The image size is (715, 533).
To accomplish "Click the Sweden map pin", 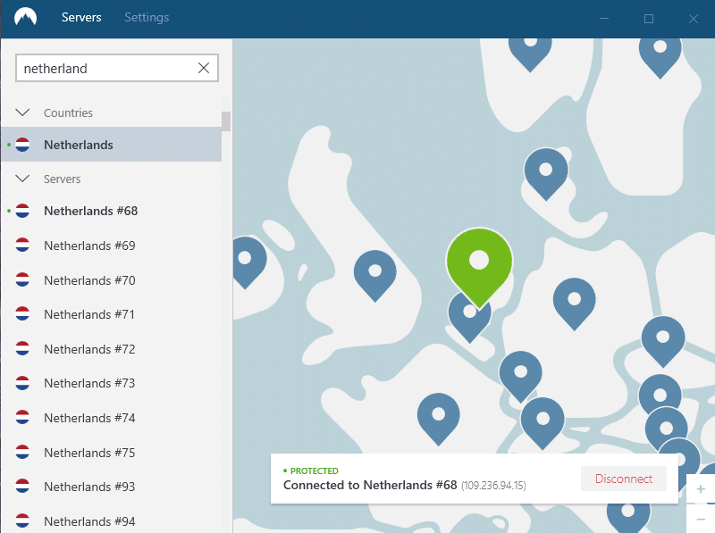I will coord(660,55).
